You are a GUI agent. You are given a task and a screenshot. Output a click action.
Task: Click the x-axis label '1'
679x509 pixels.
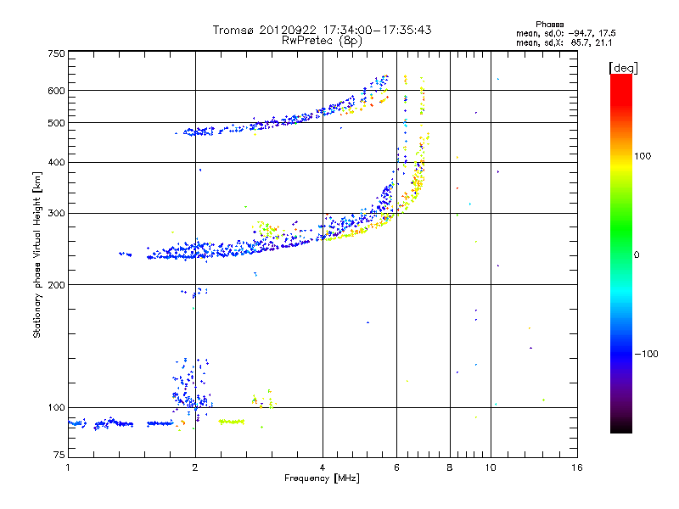[x=68, y=467]
